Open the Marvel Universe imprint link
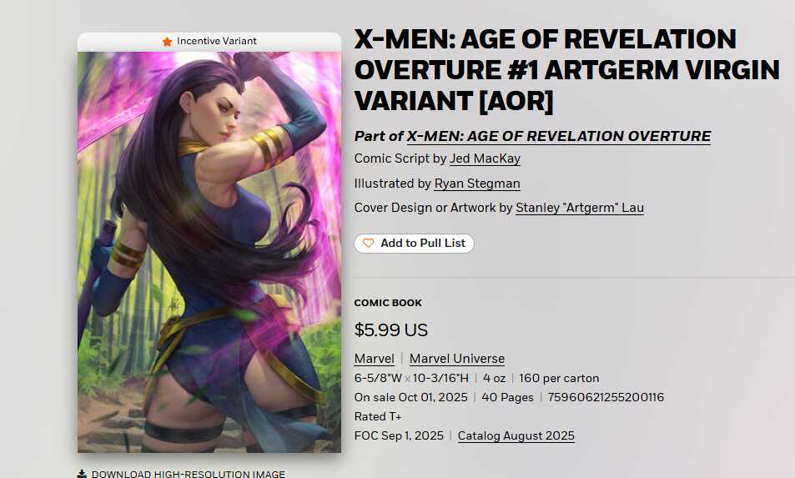Image resolution: width=795 pixels, height=478 pixels. 457,359
